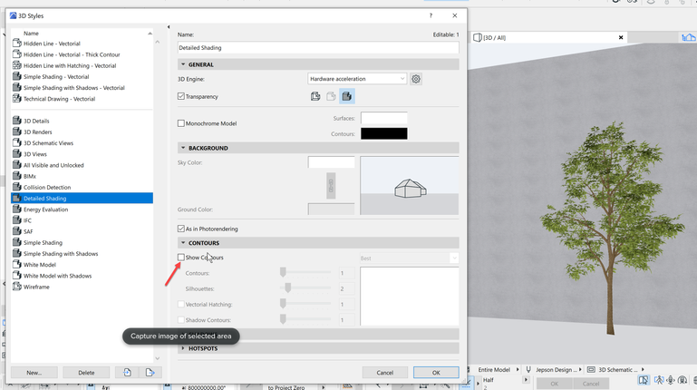Click the background preview thumbnail
Screen dimensions: 697x390
[410, 185]
